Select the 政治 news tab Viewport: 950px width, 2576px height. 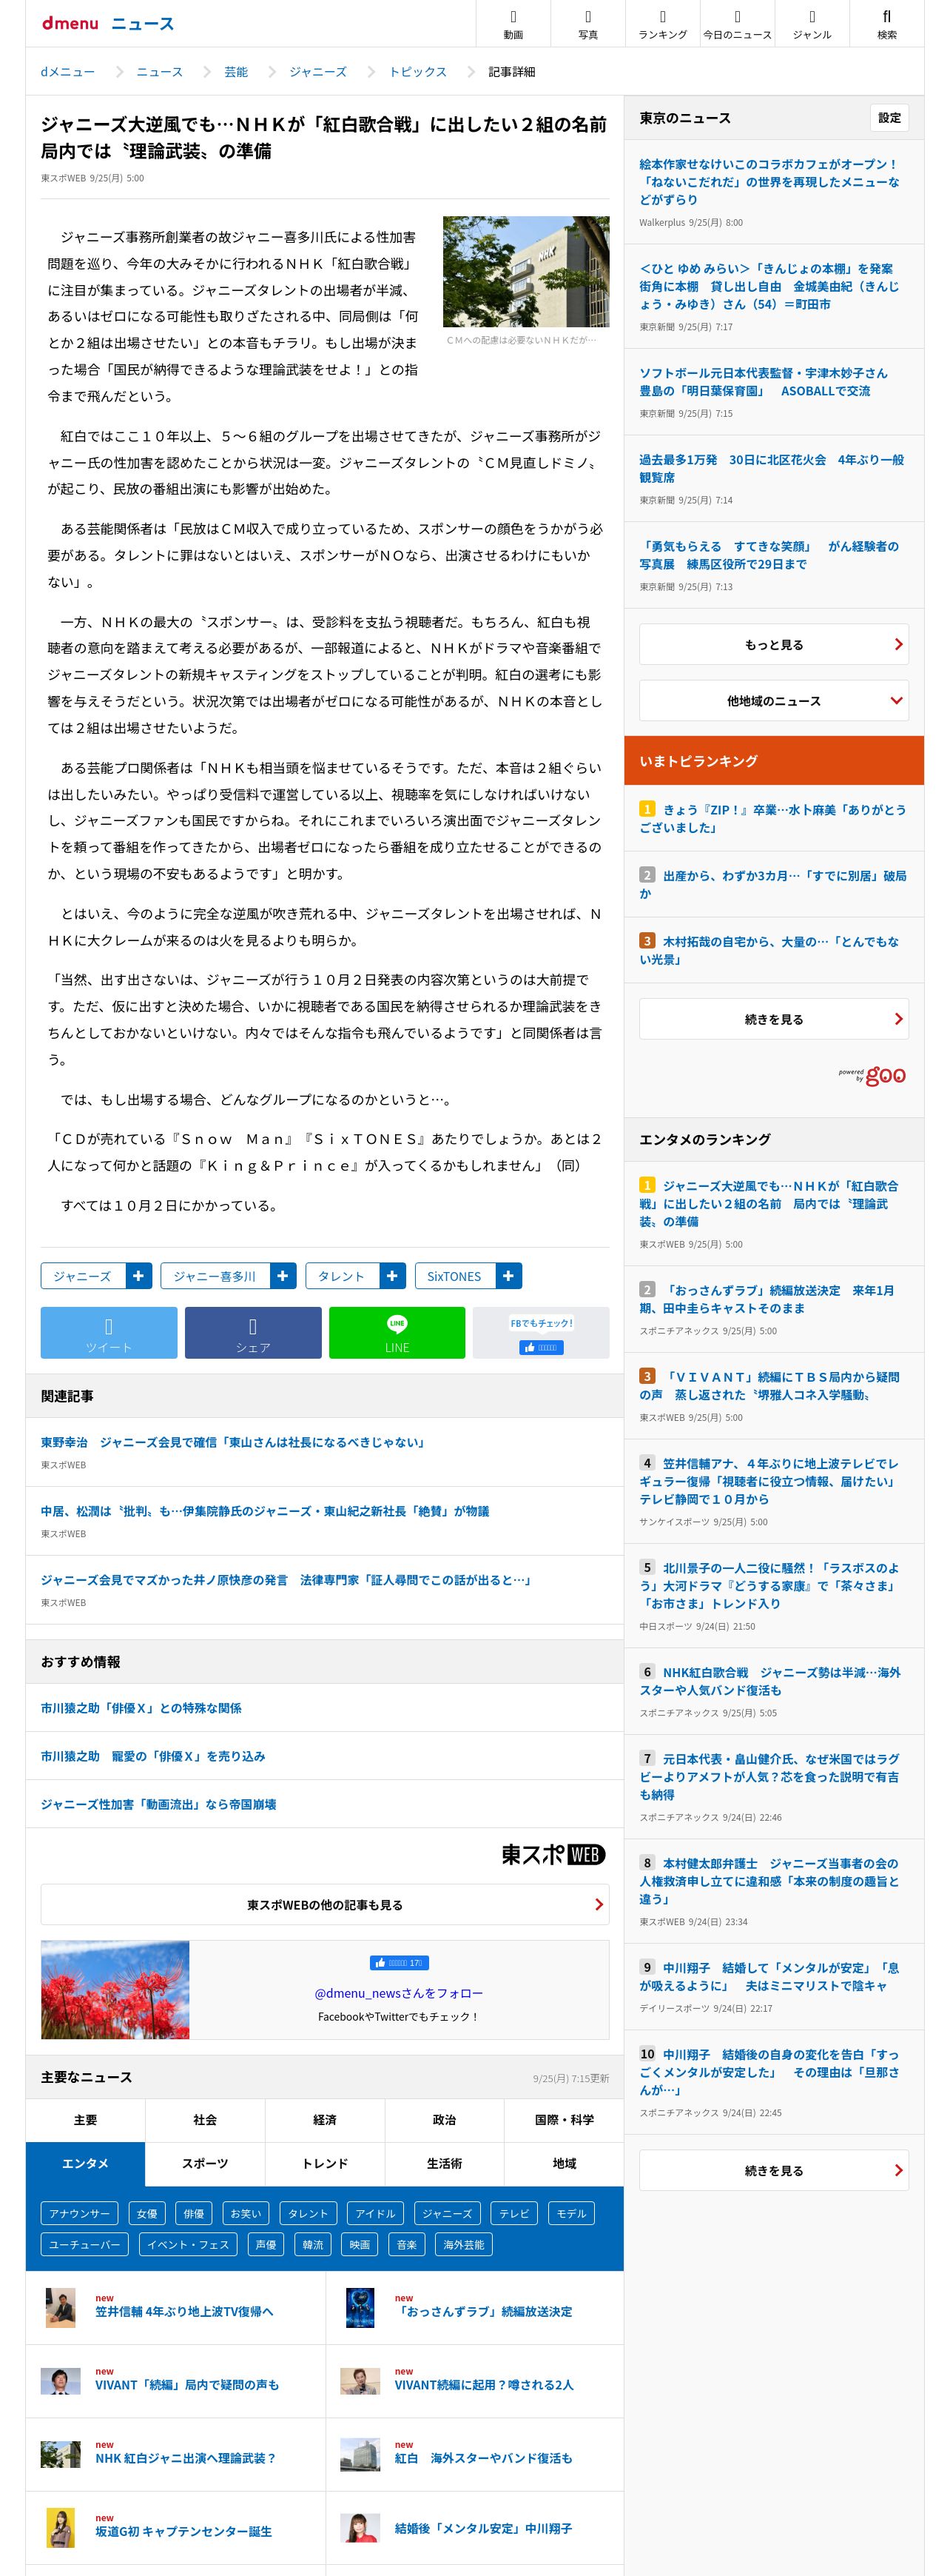445,2120
